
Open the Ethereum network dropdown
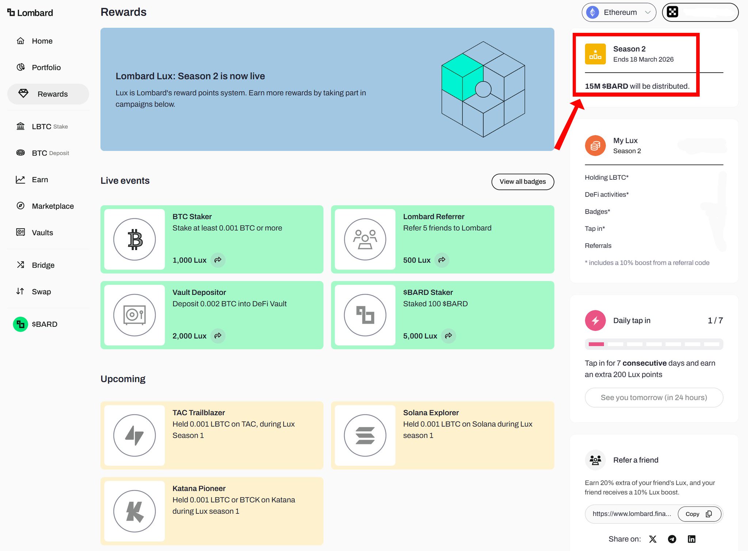[619, 12]
